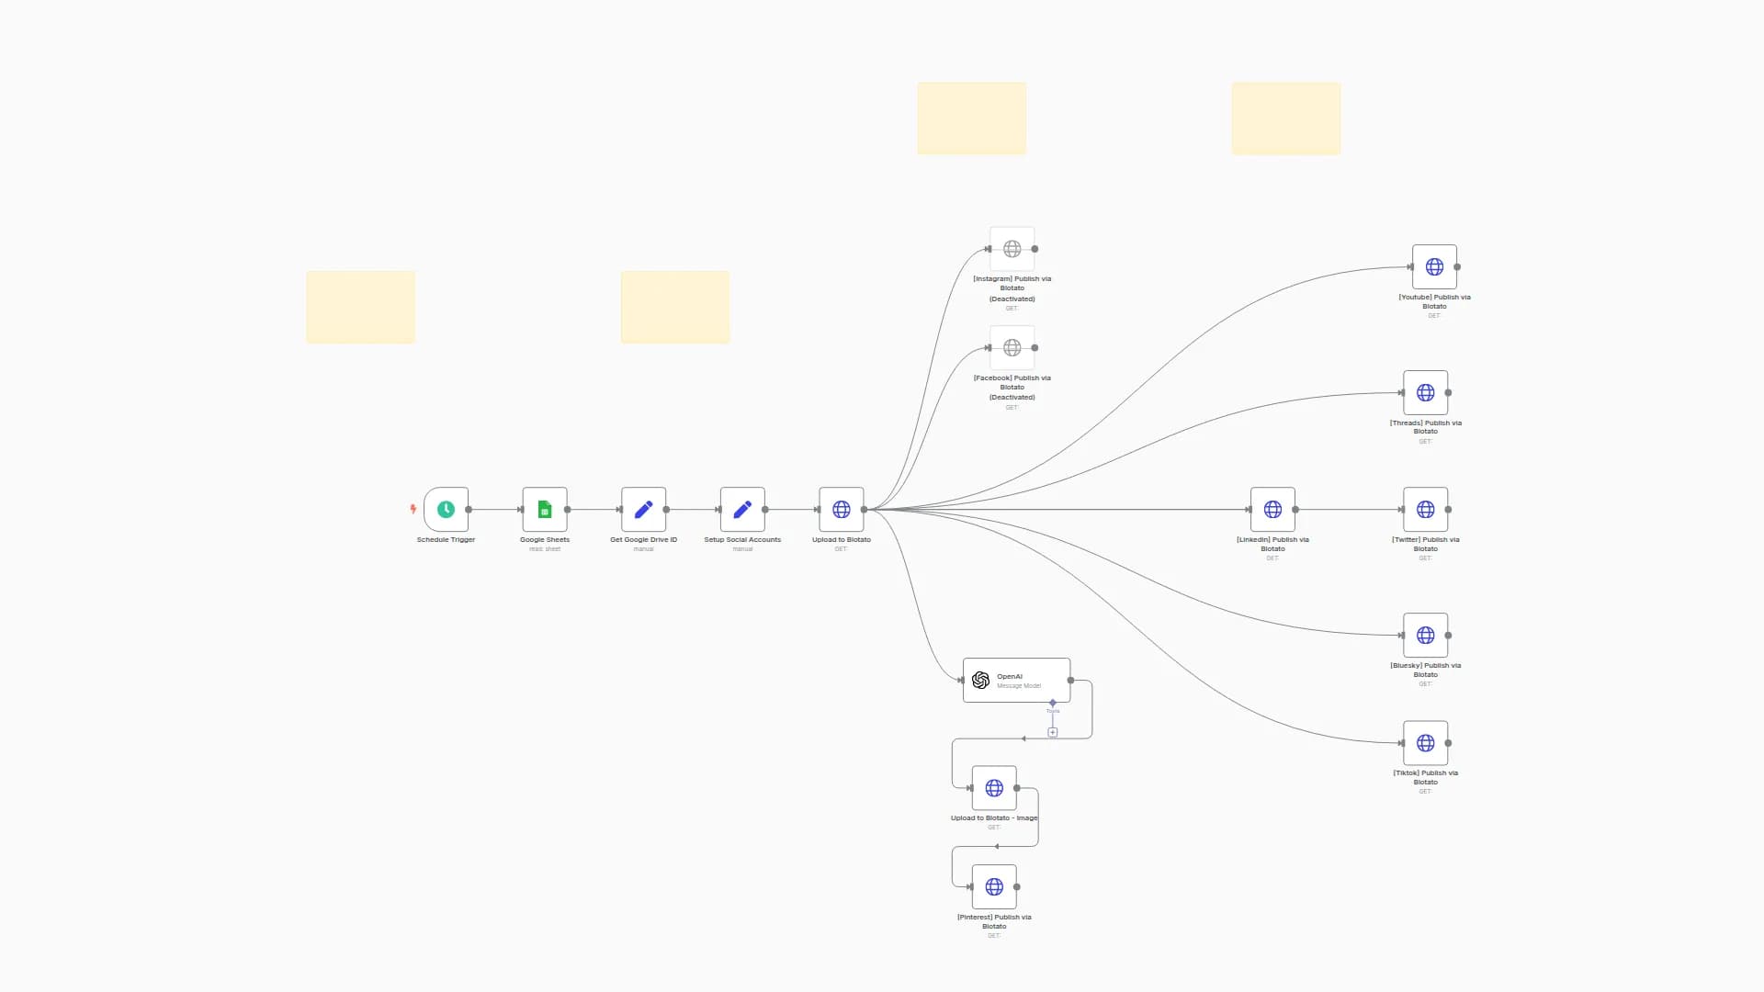Select sticky note above Instagram node
The width and height of the screenshot is (1764, 992).
coord(972,118)
